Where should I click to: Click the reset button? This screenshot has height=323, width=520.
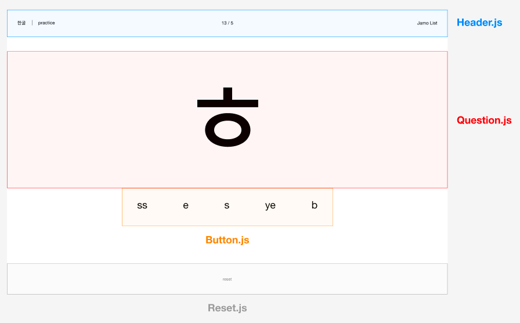[x=227, y=280]
